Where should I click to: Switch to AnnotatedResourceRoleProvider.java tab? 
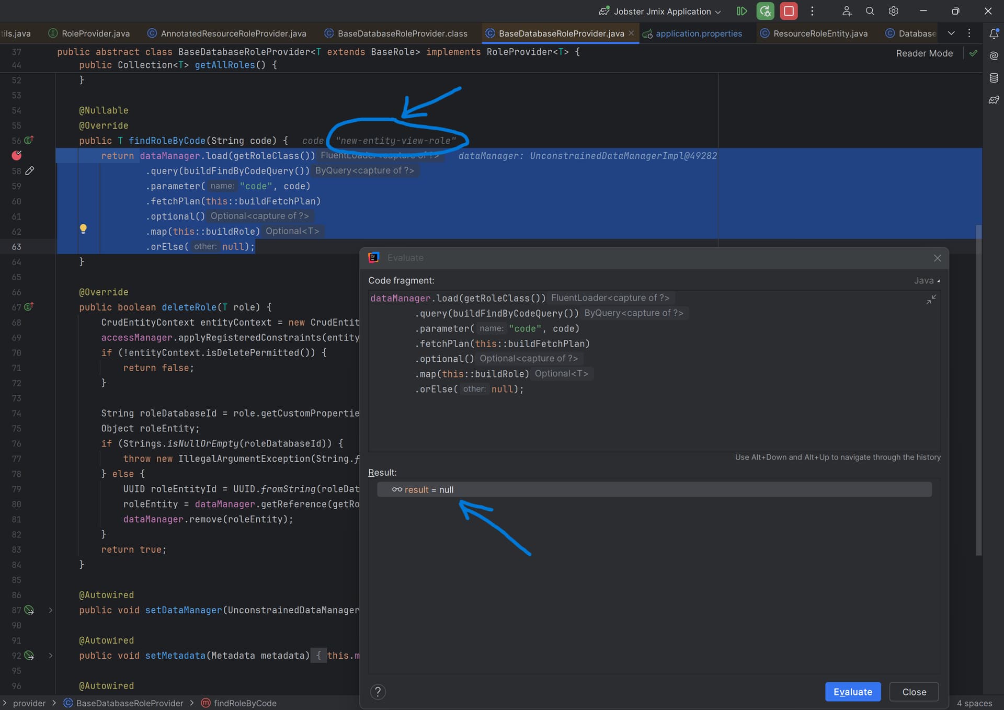coord(227,33)
